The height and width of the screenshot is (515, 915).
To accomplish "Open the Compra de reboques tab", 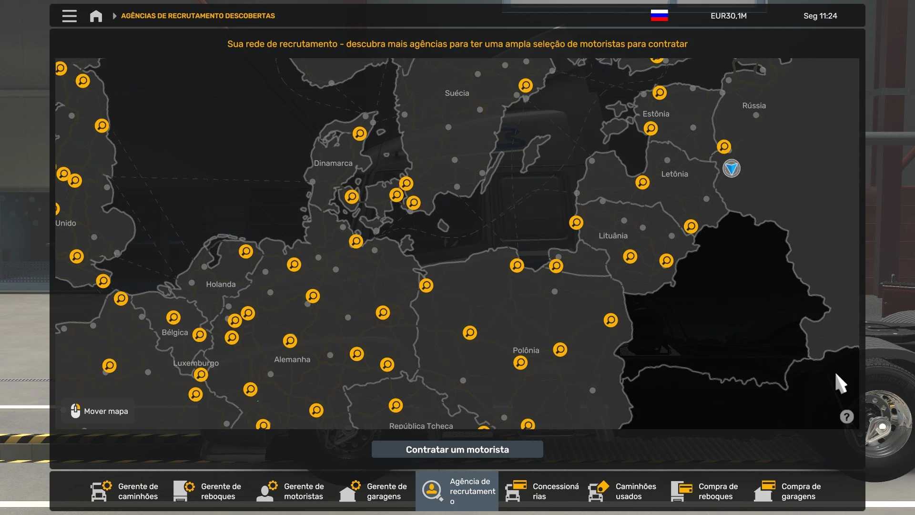I will (705, 491).
